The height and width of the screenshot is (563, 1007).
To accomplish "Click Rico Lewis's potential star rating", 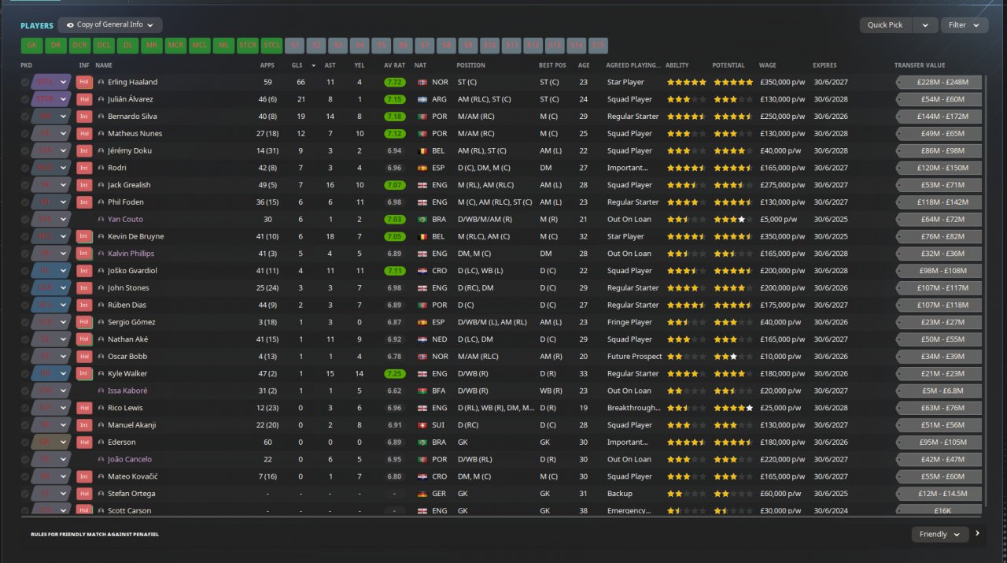I will [x=732, y=408].
